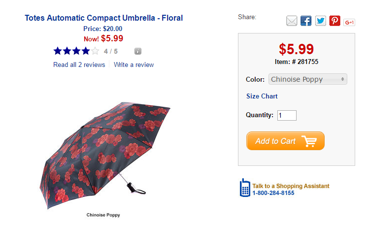Pin the product on Pinterest
This screenshot has height=225, width=368.
[x=335, y=21]
